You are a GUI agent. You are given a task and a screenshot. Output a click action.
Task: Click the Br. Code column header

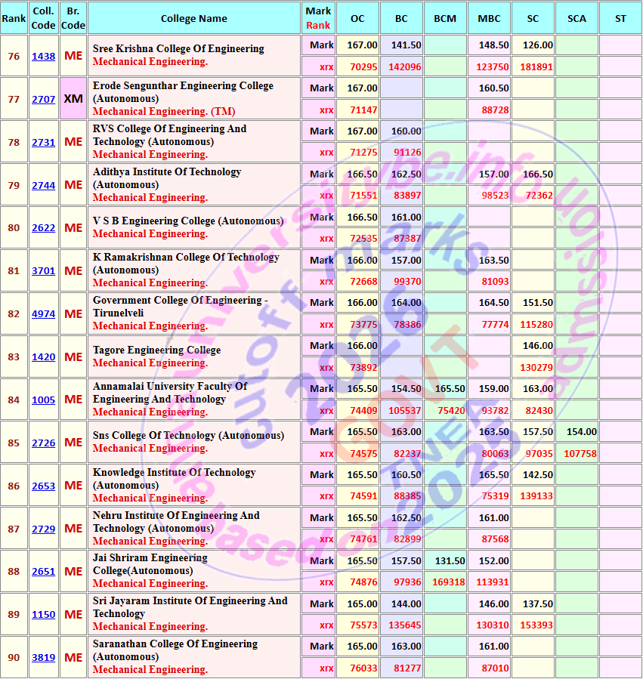pos(73,18)
